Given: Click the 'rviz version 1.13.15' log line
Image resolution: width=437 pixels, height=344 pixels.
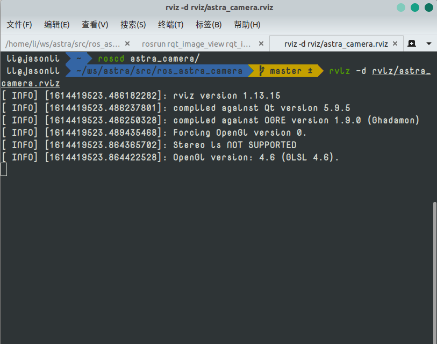Looking at the screenshot, I should (x=227, y=96).
